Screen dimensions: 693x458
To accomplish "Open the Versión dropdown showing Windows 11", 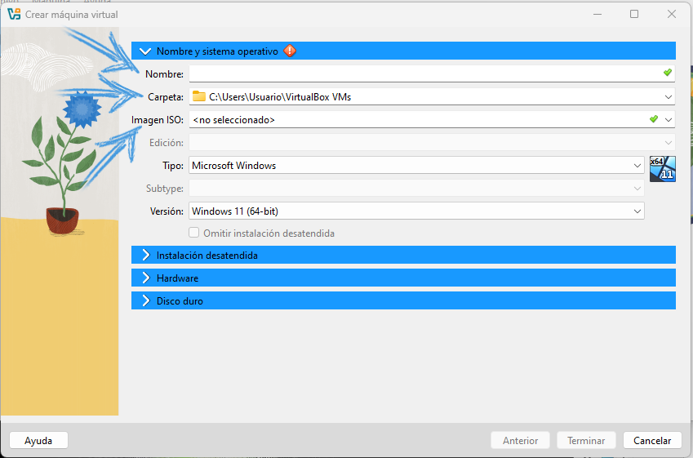I will coord(637,211).
